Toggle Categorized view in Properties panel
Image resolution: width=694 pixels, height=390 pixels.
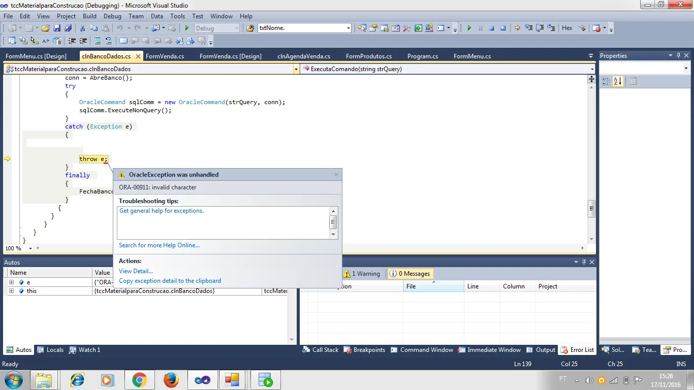coord(606,81)
